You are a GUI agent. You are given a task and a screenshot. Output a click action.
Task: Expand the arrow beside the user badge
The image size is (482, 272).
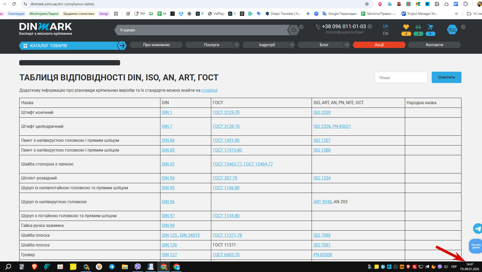[x=463, y=27]
